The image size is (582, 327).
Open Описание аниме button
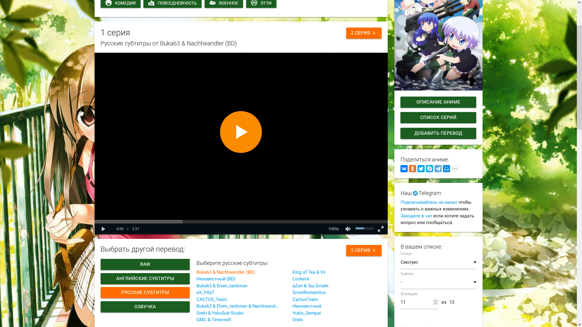point(438,102)
